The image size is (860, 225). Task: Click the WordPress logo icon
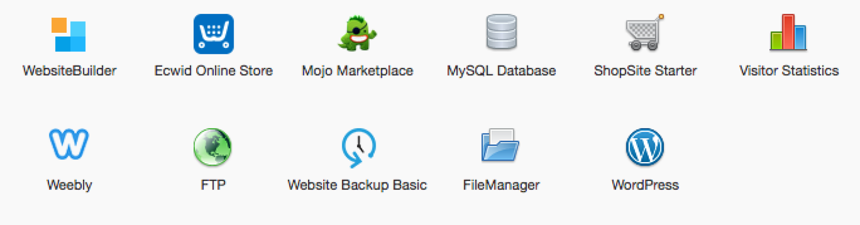645,147
